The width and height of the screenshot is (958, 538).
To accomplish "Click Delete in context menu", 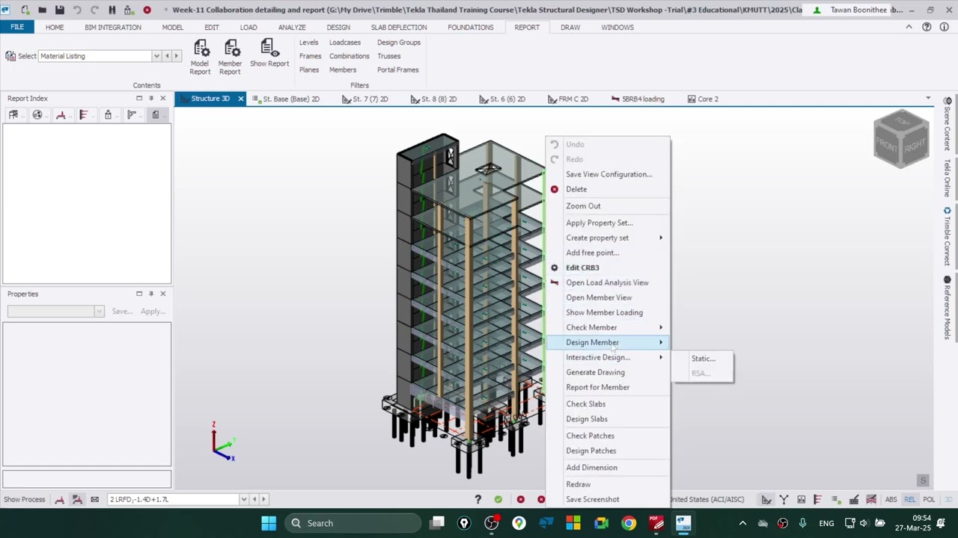I will [608, 189].
